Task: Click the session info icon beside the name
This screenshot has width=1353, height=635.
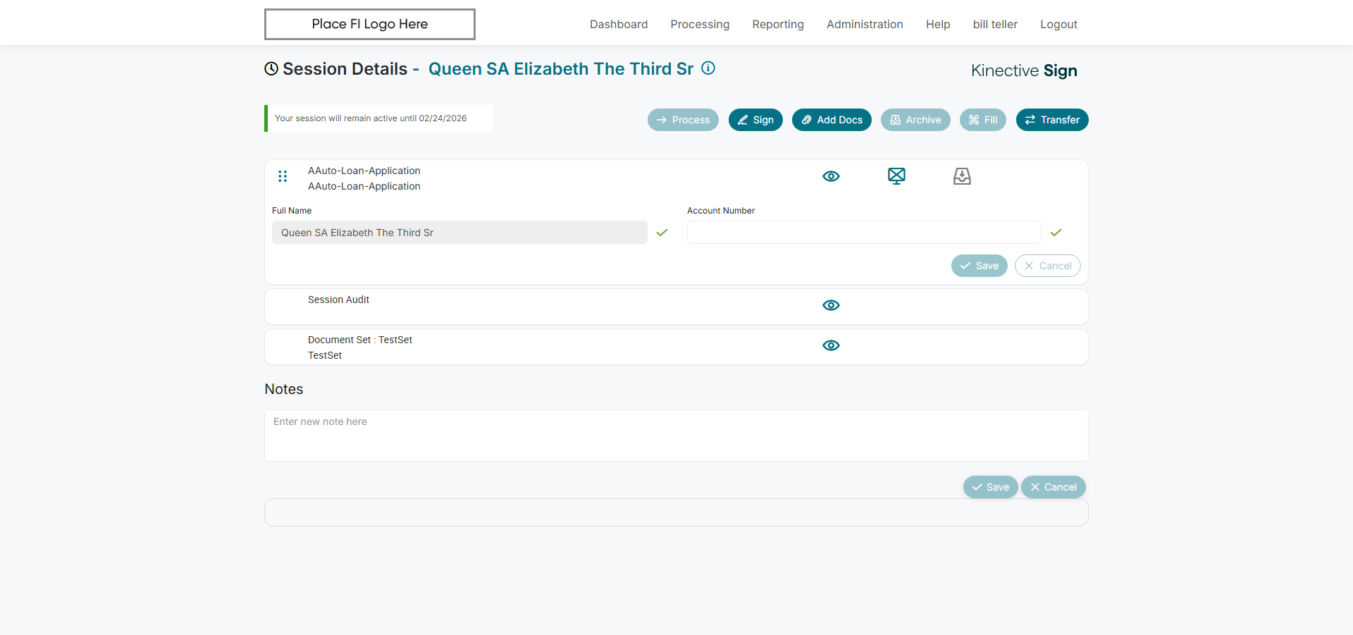Action: (708, 68)
